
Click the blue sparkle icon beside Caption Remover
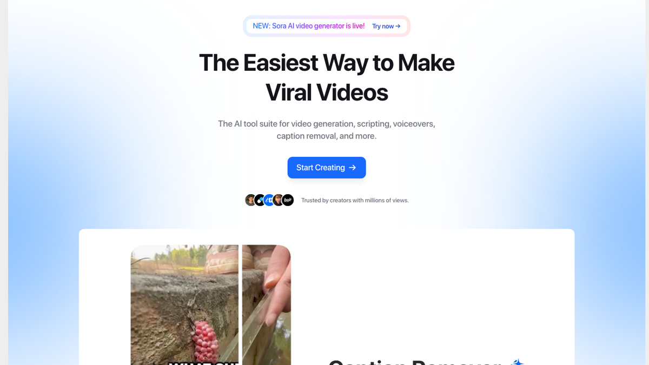click(x=518, y=362)
